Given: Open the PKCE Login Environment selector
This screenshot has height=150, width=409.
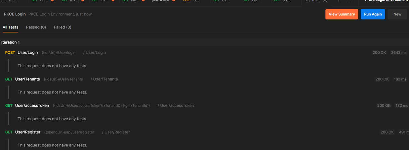Looking at the screenshot, I should pyautogui.click(x=386, y=1).
